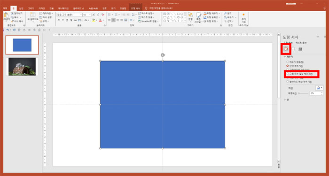Toggle Underline text formatting
The height and width of the screenshot is (176, 329).
coord(67,20)
